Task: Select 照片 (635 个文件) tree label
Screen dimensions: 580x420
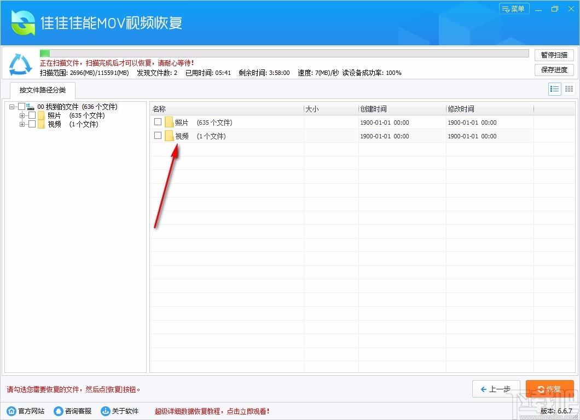Action: click(76, 115)
